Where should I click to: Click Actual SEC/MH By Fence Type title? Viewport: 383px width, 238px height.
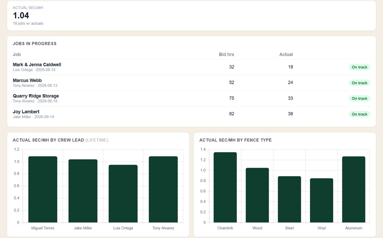(x=236, y=140)
